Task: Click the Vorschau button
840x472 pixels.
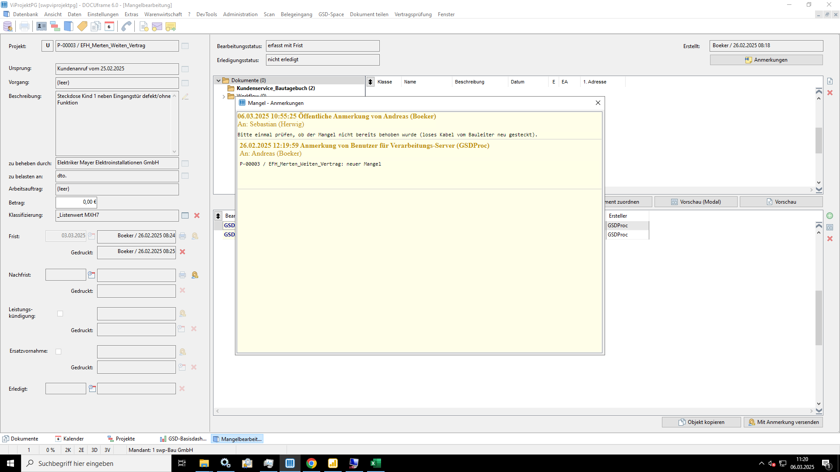Action: pos(781,202)
